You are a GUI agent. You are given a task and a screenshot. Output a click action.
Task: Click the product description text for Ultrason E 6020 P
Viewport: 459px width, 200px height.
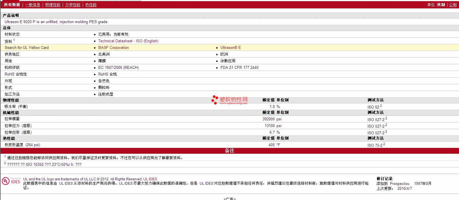tap(56, 22)
